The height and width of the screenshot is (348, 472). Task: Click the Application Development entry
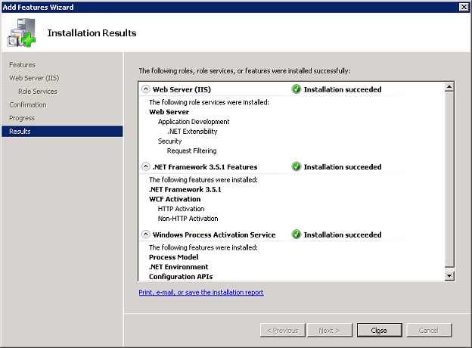pos(194,122)
